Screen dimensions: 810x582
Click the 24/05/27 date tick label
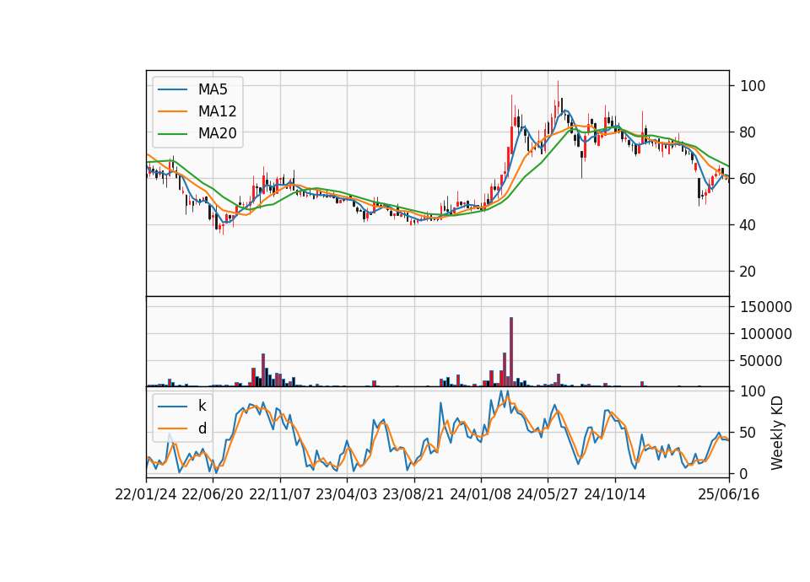pos(548,494)
